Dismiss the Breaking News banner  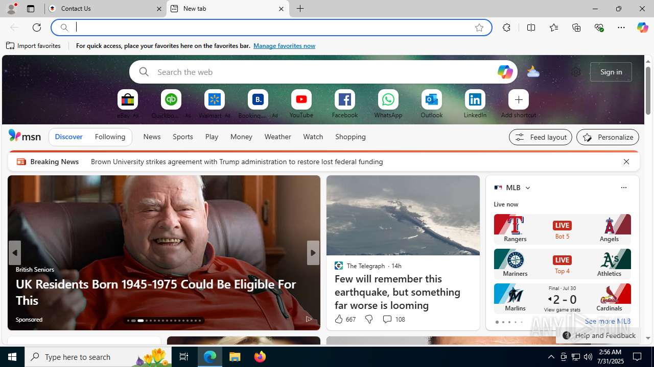[x=626, y=162]
